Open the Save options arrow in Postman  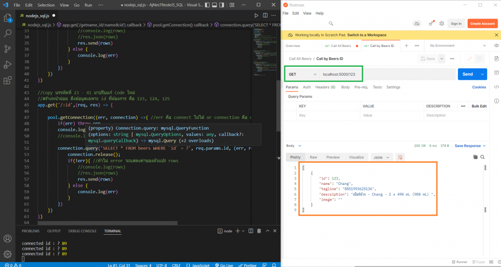click(442, 59)
